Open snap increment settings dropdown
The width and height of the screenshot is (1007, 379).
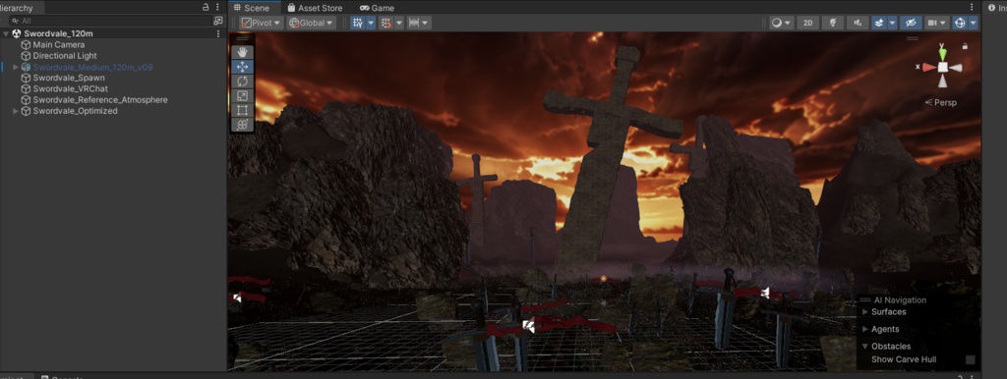(x=418, y=23)
